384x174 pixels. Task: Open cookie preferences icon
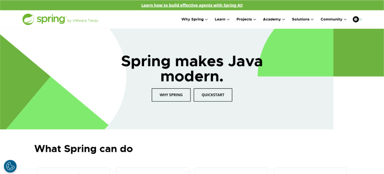point(10,166)
